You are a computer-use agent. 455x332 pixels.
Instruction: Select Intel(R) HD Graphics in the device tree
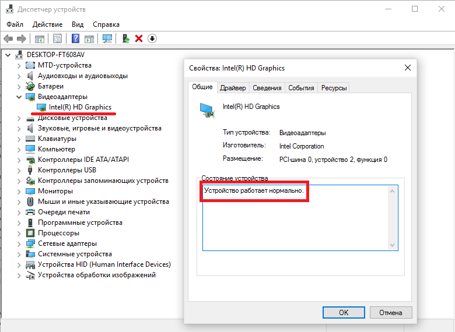click(80, 107)
